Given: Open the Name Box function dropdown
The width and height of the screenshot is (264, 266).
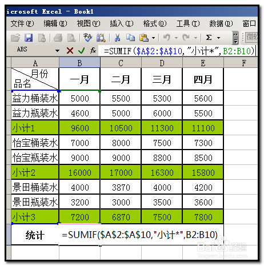Looking at the screenshot, I should (x=57, y=51).
